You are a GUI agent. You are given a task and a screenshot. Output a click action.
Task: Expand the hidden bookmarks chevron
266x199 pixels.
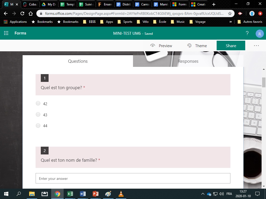point(231,22)
